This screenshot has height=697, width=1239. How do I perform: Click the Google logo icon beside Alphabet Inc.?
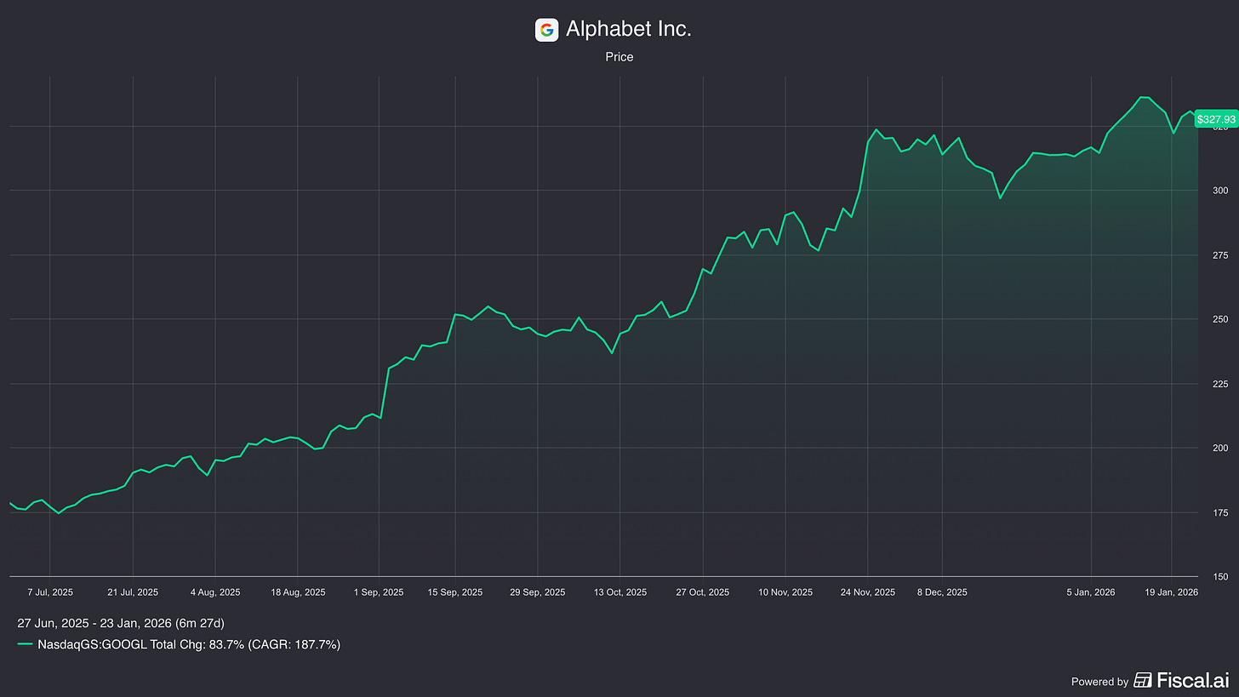[546, 30]
